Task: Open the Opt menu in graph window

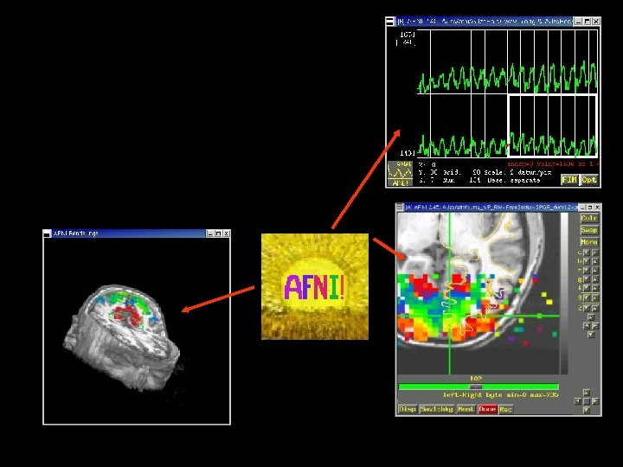Action: (589, 180)
